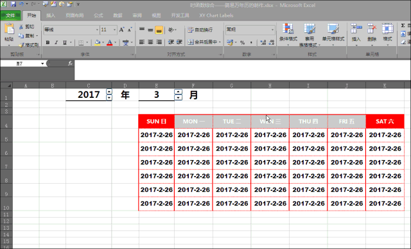The height and width of the screenshot is (249, 411).
Task: Open the font size dropdown
Action: tap(114, 29)
